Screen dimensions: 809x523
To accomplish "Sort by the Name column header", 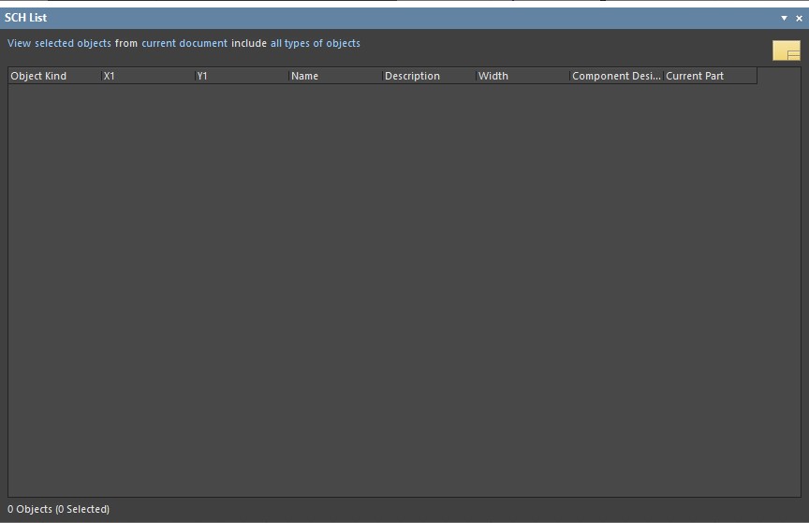I will click(335, 76).
